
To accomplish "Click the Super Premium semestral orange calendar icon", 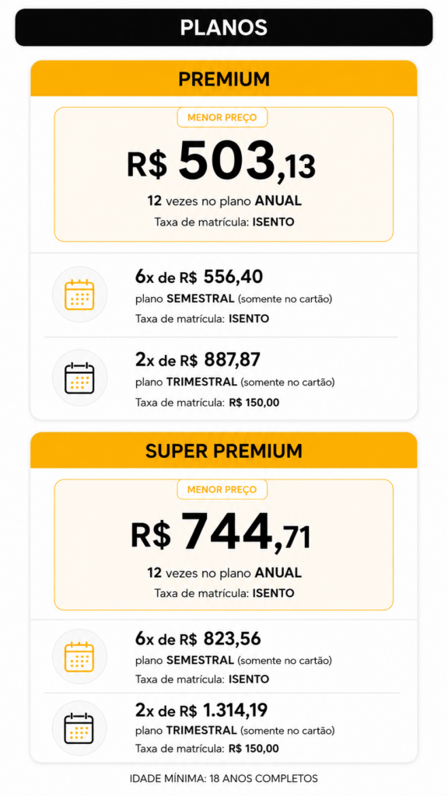I will point(80,656).
